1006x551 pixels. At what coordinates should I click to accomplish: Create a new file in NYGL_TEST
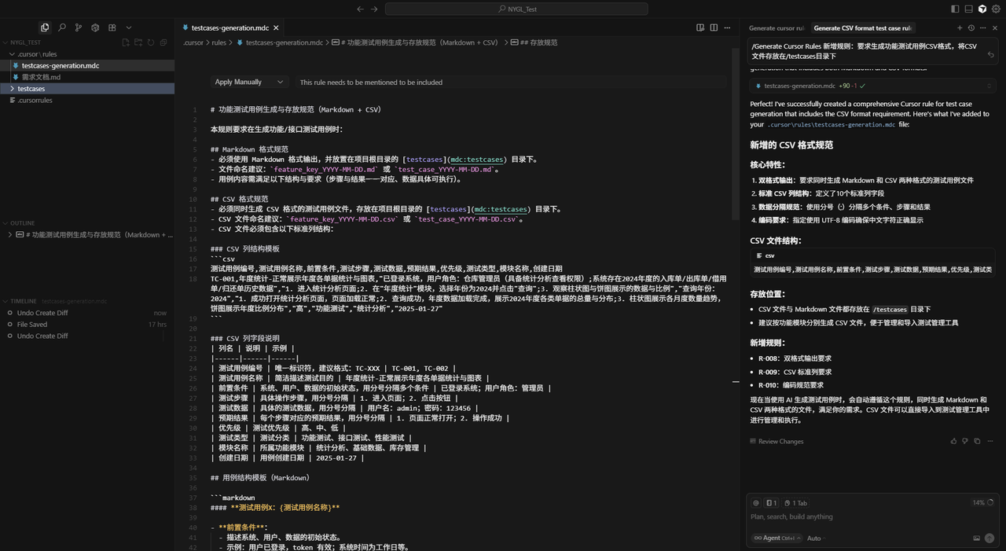125,42
